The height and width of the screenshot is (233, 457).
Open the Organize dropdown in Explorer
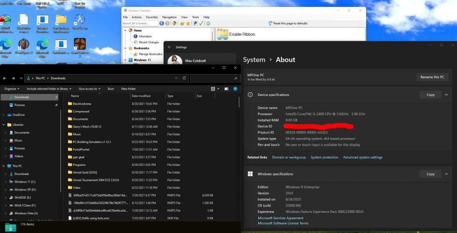(11, 89)
